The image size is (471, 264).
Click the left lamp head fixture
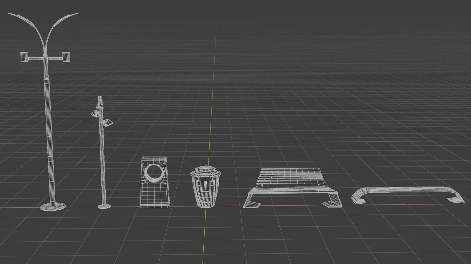click(24, 57)
